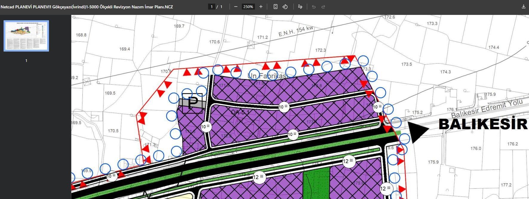Click the document title in toolbar
This screenshot has height=199, width=529.
[x=87, y=7]
